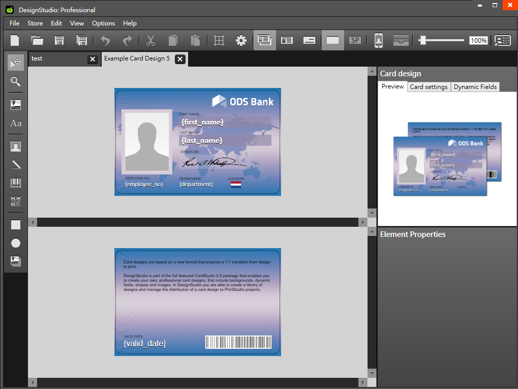This screenshot has width=518, height=389.
Task: Select the QR code tool
Action: (16, 201)
